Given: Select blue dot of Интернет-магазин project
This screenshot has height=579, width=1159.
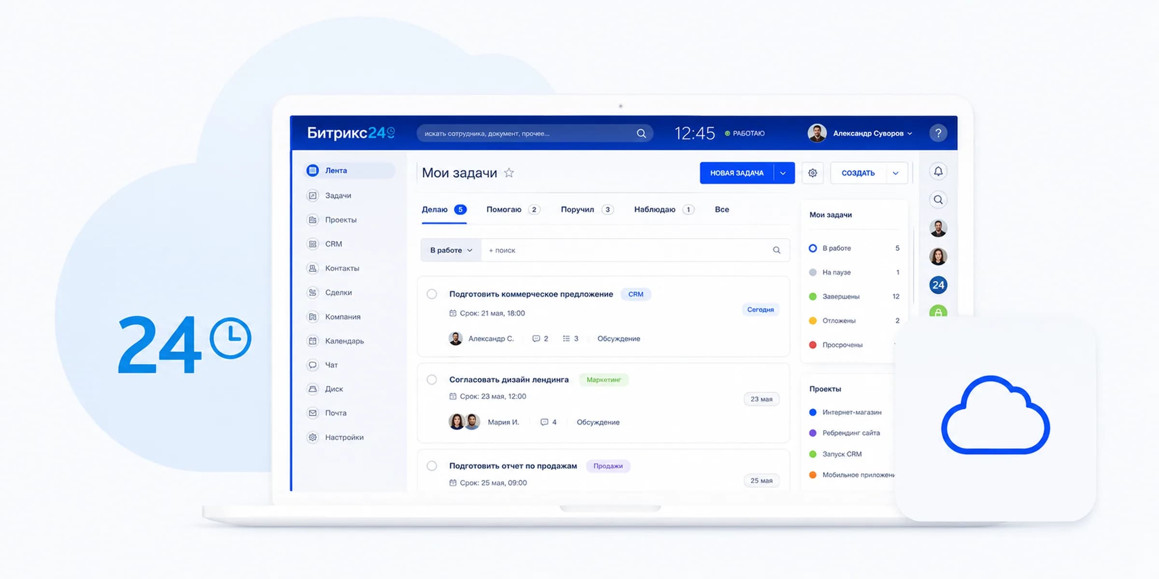Looking at the screenshot, I should click(813, 412).
